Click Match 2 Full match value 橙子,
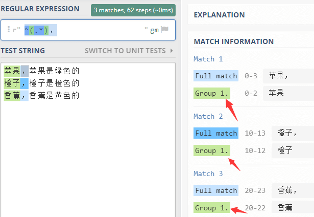This screenshot has height=217, width=314. [287, 133]
